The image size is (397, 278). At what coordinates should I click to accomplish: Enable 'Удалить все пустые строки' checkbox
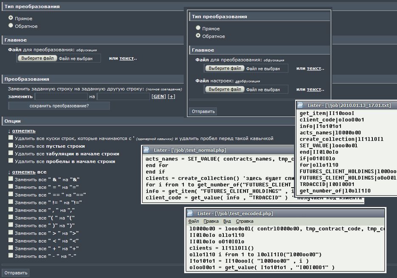11,146
